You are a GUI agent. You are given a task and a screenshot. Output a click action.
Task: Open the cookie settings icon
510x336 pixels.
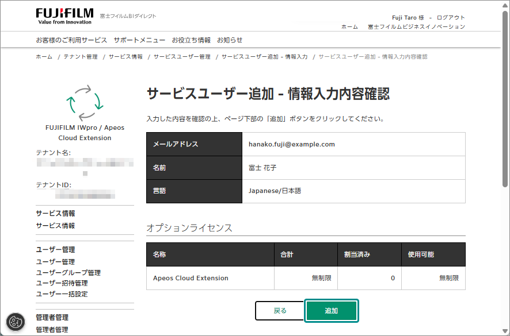pos(16,322)
